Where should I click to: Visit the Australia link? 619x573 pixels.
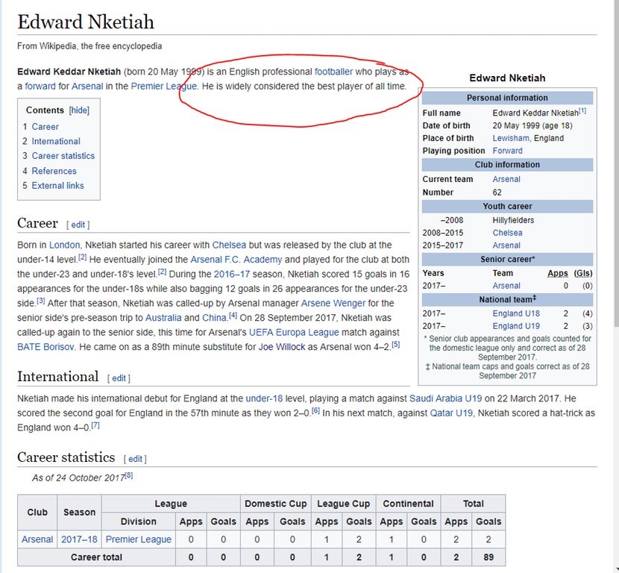click(163, 318)
